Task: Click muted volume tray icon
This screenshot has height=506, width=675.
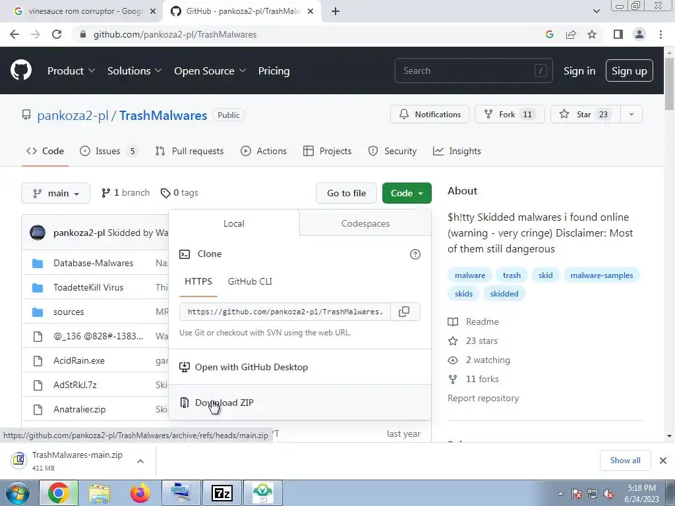Action: pyautogui.click(x=608, y=494)
